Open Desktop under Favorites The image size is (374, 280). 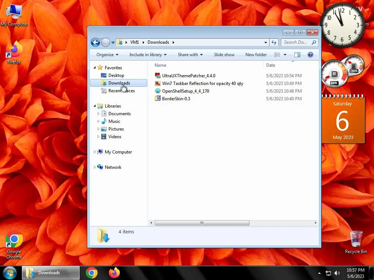(x=116, y=75)
